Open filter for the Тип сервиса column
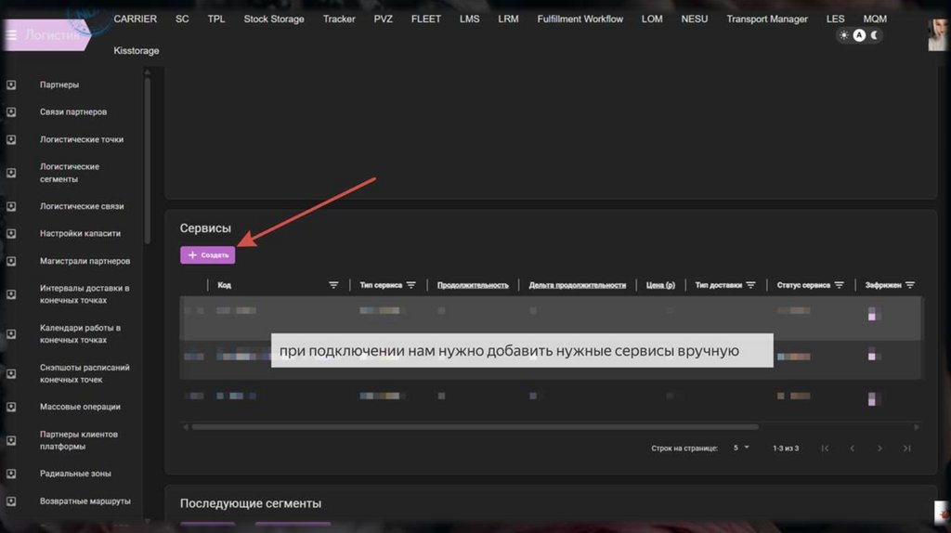This screenshot has height=533, width=951. (x=411, y=285)
